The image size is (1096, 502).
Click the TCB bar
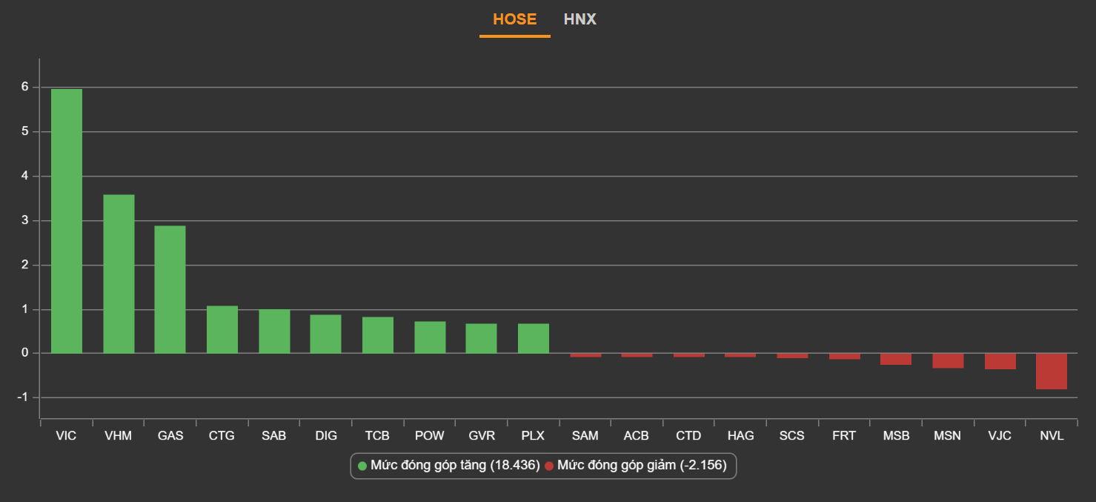(x=378, y=334)
